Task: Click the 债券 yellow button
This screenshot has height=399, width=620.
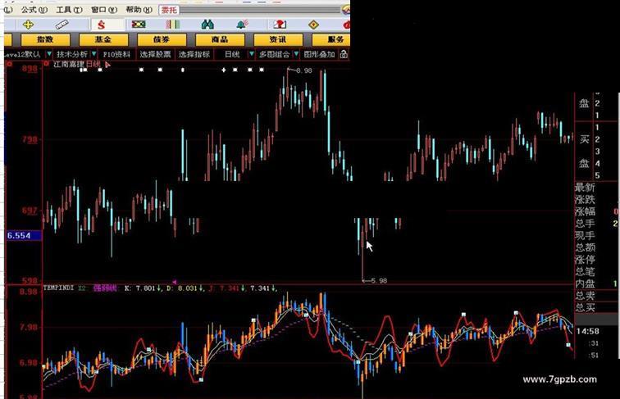Action: pyautogui.click(x=162, y=39)
